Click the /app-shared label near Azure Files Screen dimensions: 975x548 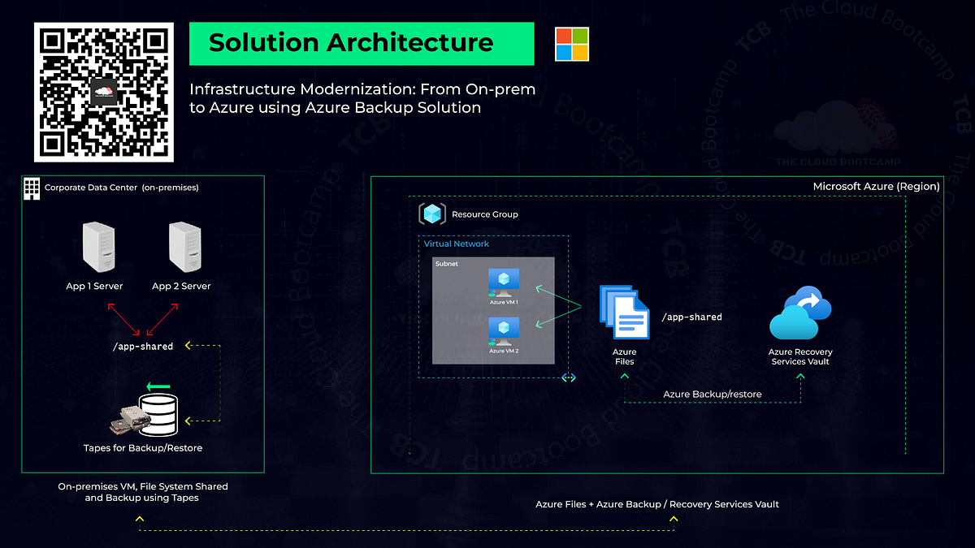point(691,317)
